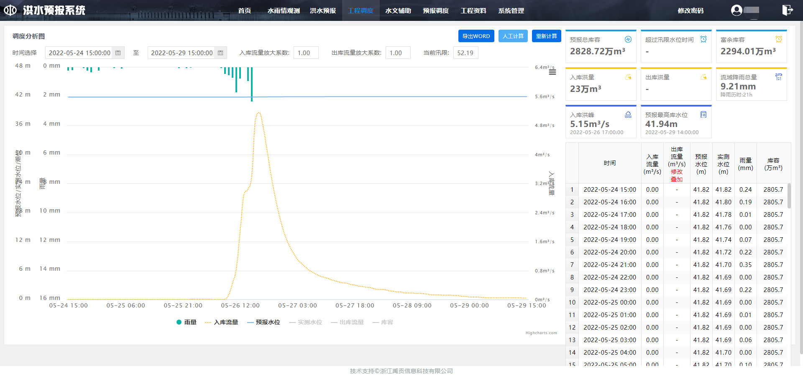Click the 预报总库容 card icon
This screenshot has height=376, width=803.
[x=628, y=39]
